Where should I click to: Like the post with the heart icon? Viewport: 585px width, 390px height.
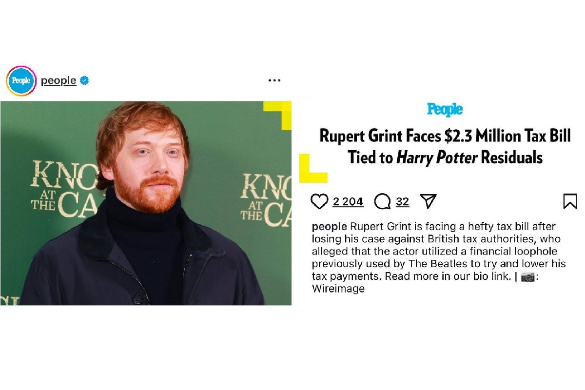pyautogui.click(x=319, y=201)
